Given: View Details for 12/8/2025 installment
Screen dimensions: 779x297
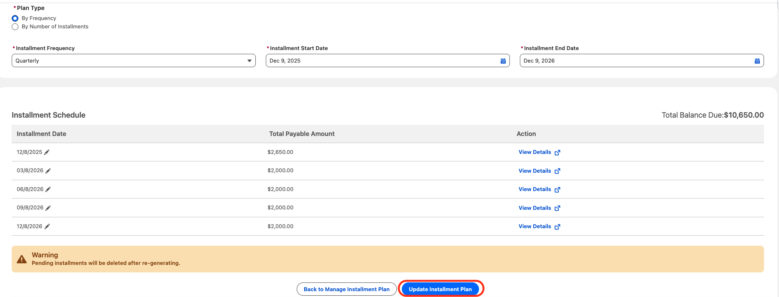Looking at the screenshot, I should 534,152.
